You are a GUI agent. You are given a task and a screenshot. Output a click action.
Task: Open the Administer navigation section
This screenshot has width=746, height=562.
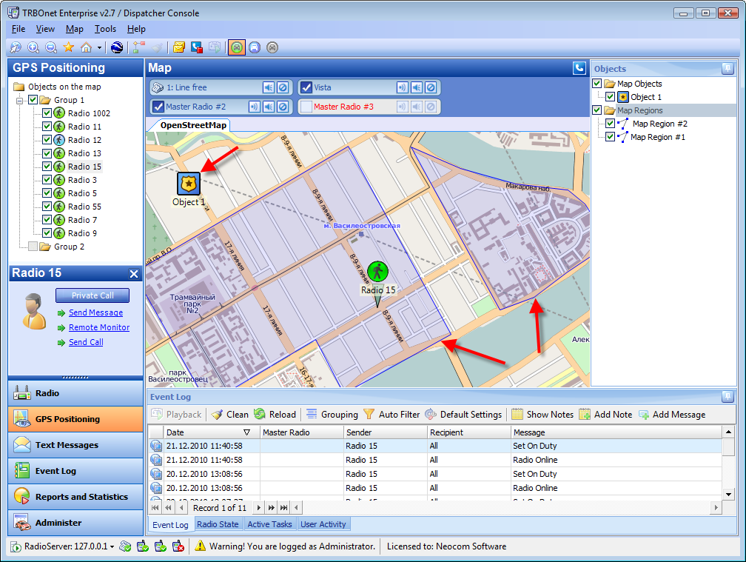75,523
